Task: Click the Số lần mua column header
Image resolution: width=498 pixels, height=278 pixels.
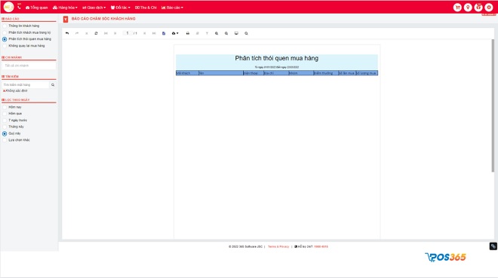Action: tap(347, 73)
